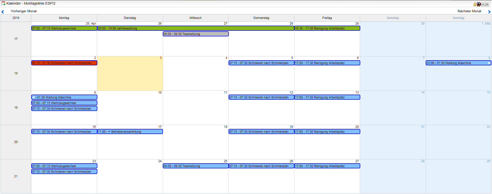Open Werkzeugwechsel event on Monday 23
Screen dimensions: 492x194
(x=64, y=166)
